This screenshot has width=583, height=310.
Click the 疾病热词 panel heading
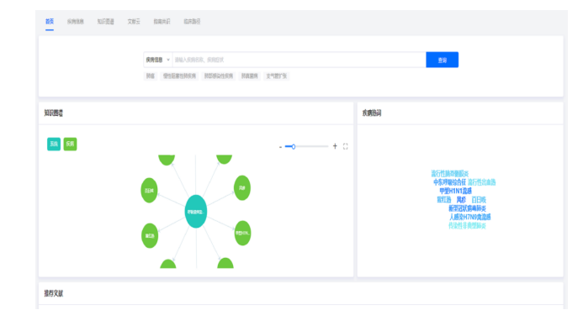click(372, 113)
